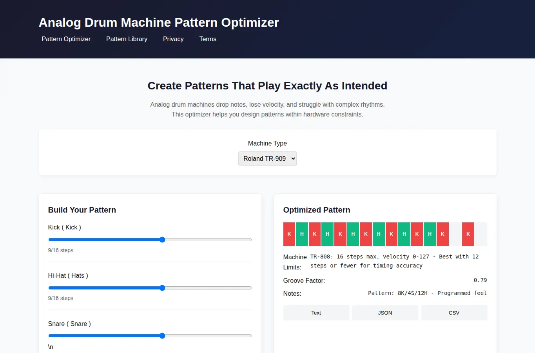Click the '9/16 steps' label under Hi-Hat
Viewport: 535px width, 353px height.
61,298
